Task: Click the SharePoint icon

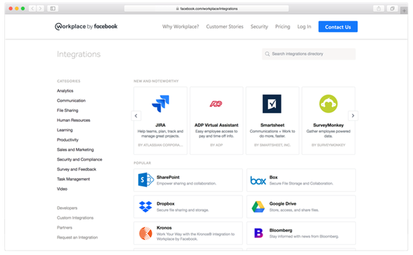Action: (146, 180)
